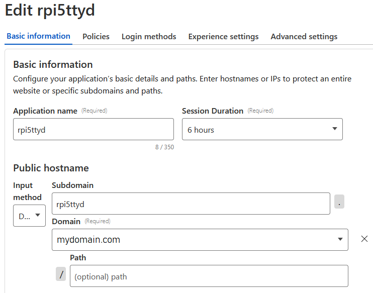Select the Basic information tab
The height and width of the screenshot is (293, 373).
pyautogui.click(x=38, y=36)
